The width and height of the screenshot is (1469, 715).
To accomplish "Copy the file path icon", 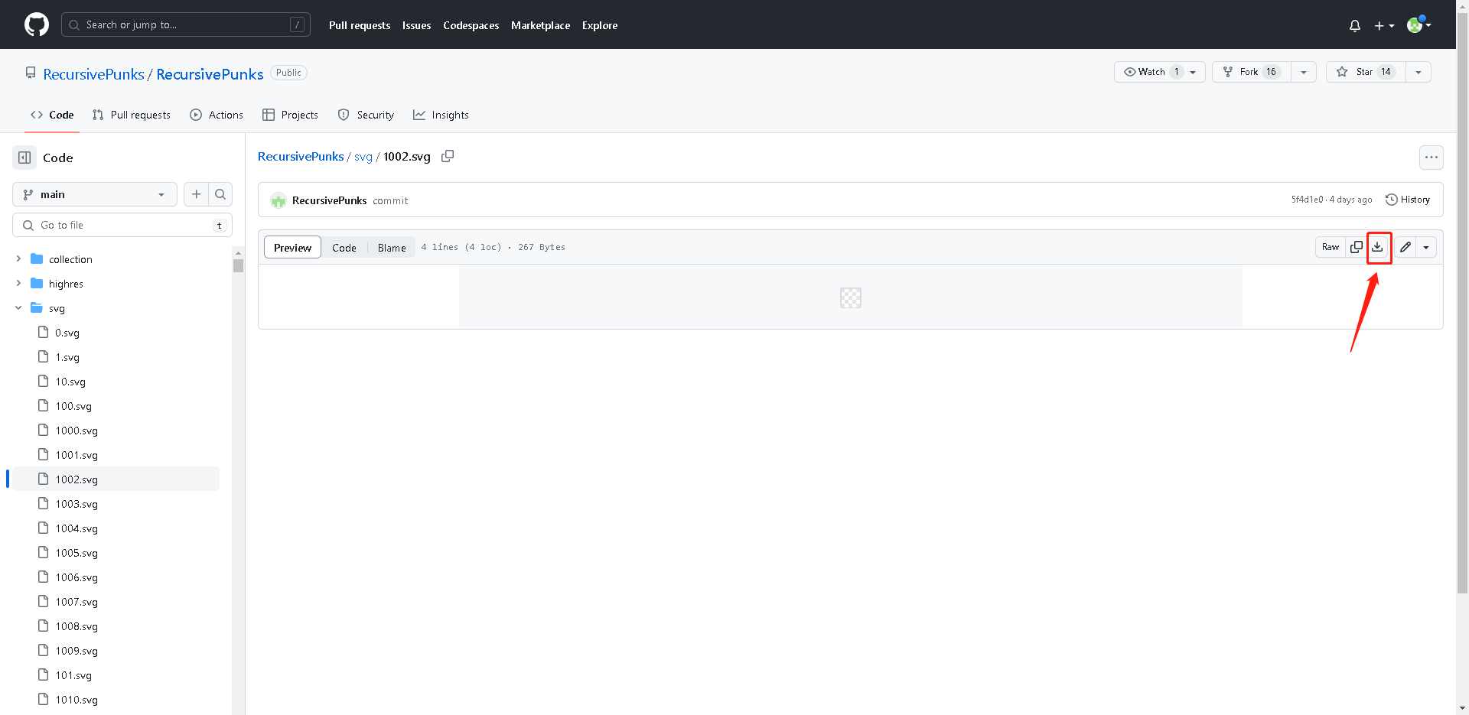I will click(x=448, y=156).
